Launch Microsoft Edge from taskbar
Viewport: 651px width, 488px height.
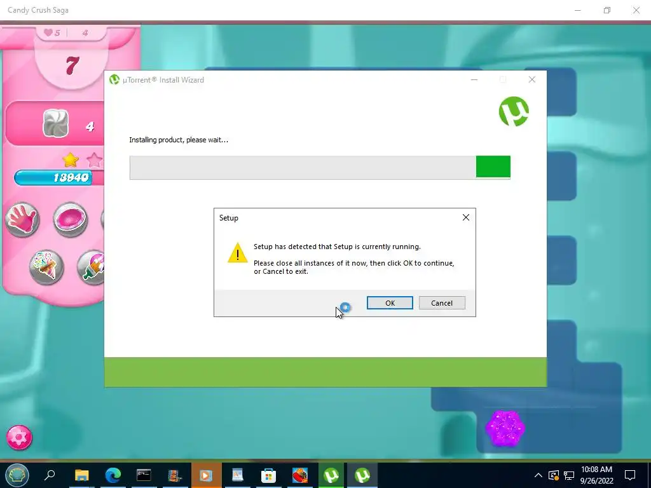[113, 475]
